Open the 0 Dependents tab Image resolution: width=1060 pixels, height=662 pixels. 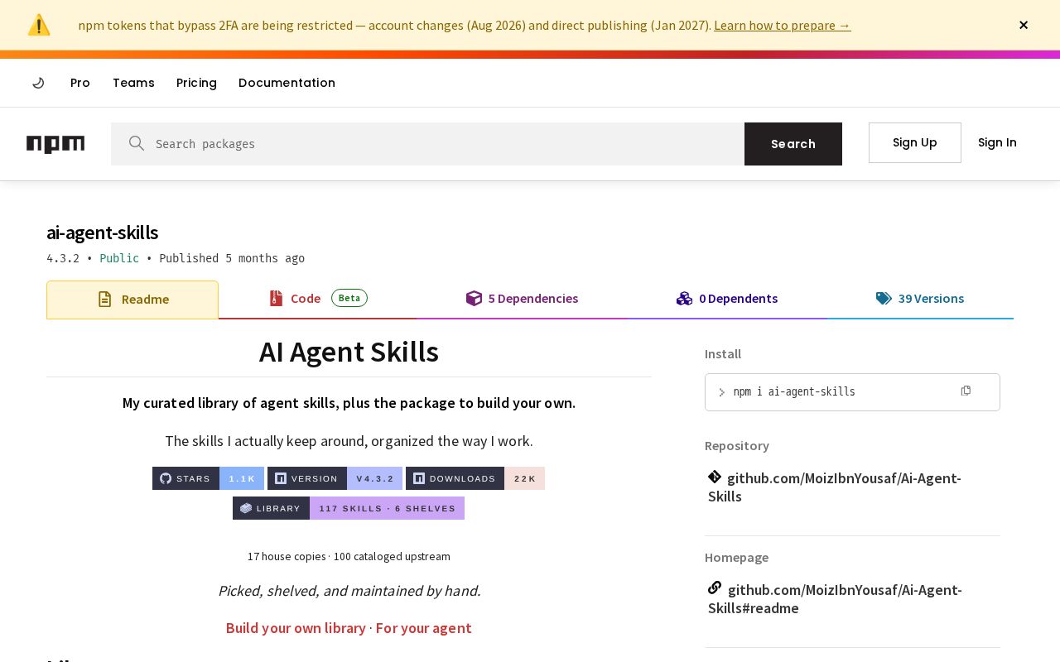point(727,299)
